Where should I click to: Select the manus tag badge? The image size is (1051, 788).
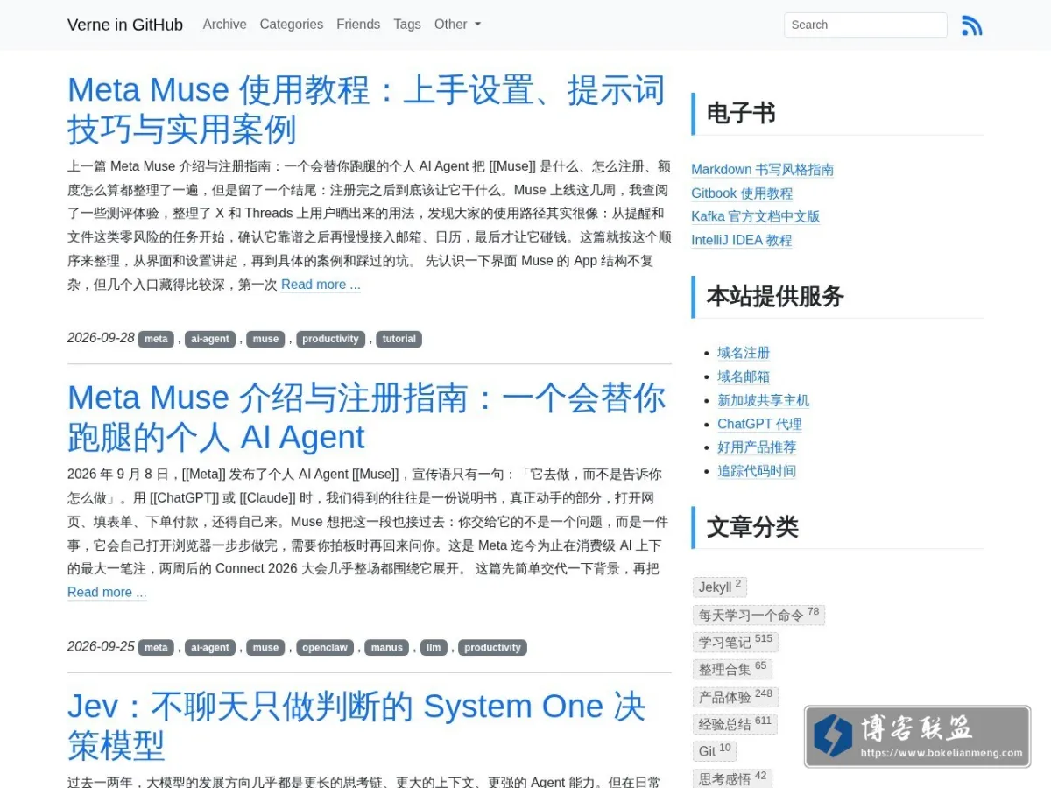[386, 648]
